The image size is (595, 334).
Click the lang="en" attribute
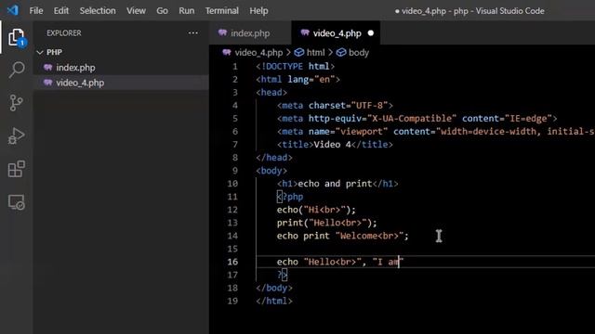[311, 80]
